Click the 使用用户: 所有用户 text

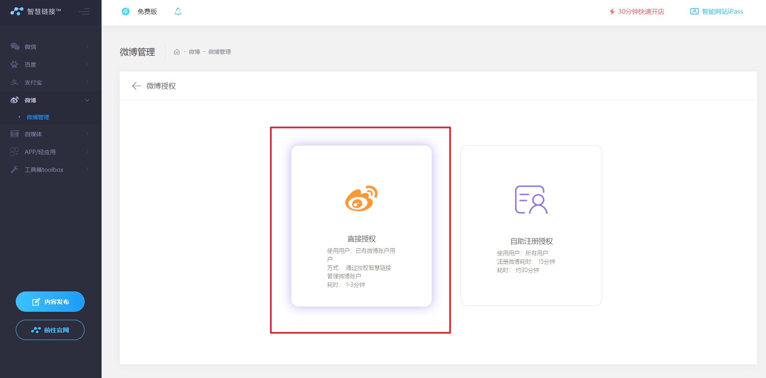click(522, 253)
